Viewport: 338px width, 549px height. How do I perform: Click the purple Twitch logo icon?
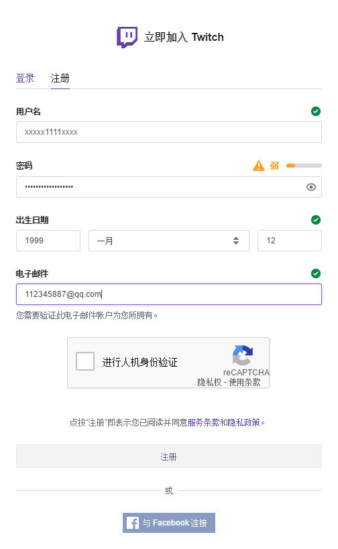(127, 37)
